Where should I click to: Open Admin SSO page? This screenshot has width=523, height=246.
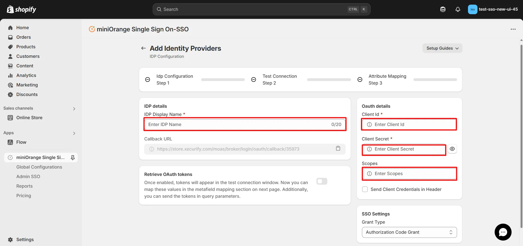[x=28, y=176]
